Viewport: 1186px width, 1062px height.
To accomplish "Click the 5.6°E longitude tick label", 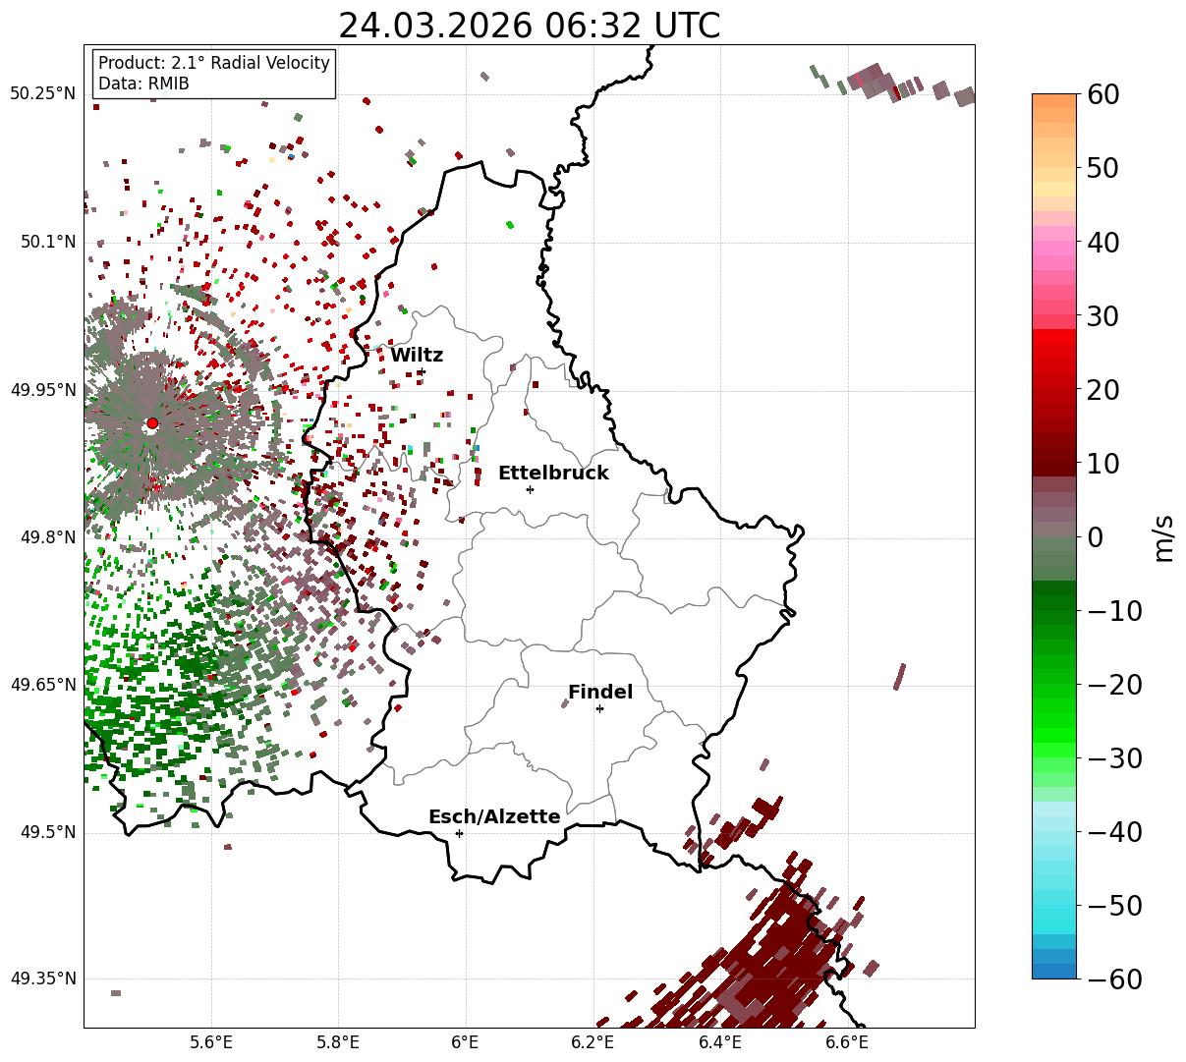I will pyautogui.click(x=211, y=1042).
